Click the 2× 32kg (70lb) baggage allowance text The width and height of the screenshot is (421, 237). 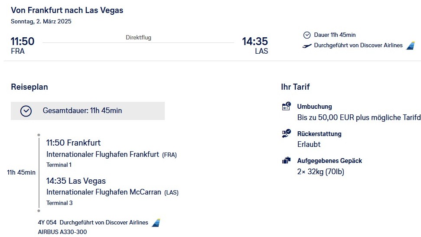(x=320, y=172)
